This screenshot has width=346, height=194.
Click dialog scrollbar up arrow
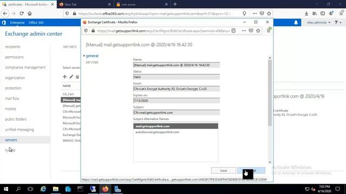pyautogui.click(x=270, y=58)
